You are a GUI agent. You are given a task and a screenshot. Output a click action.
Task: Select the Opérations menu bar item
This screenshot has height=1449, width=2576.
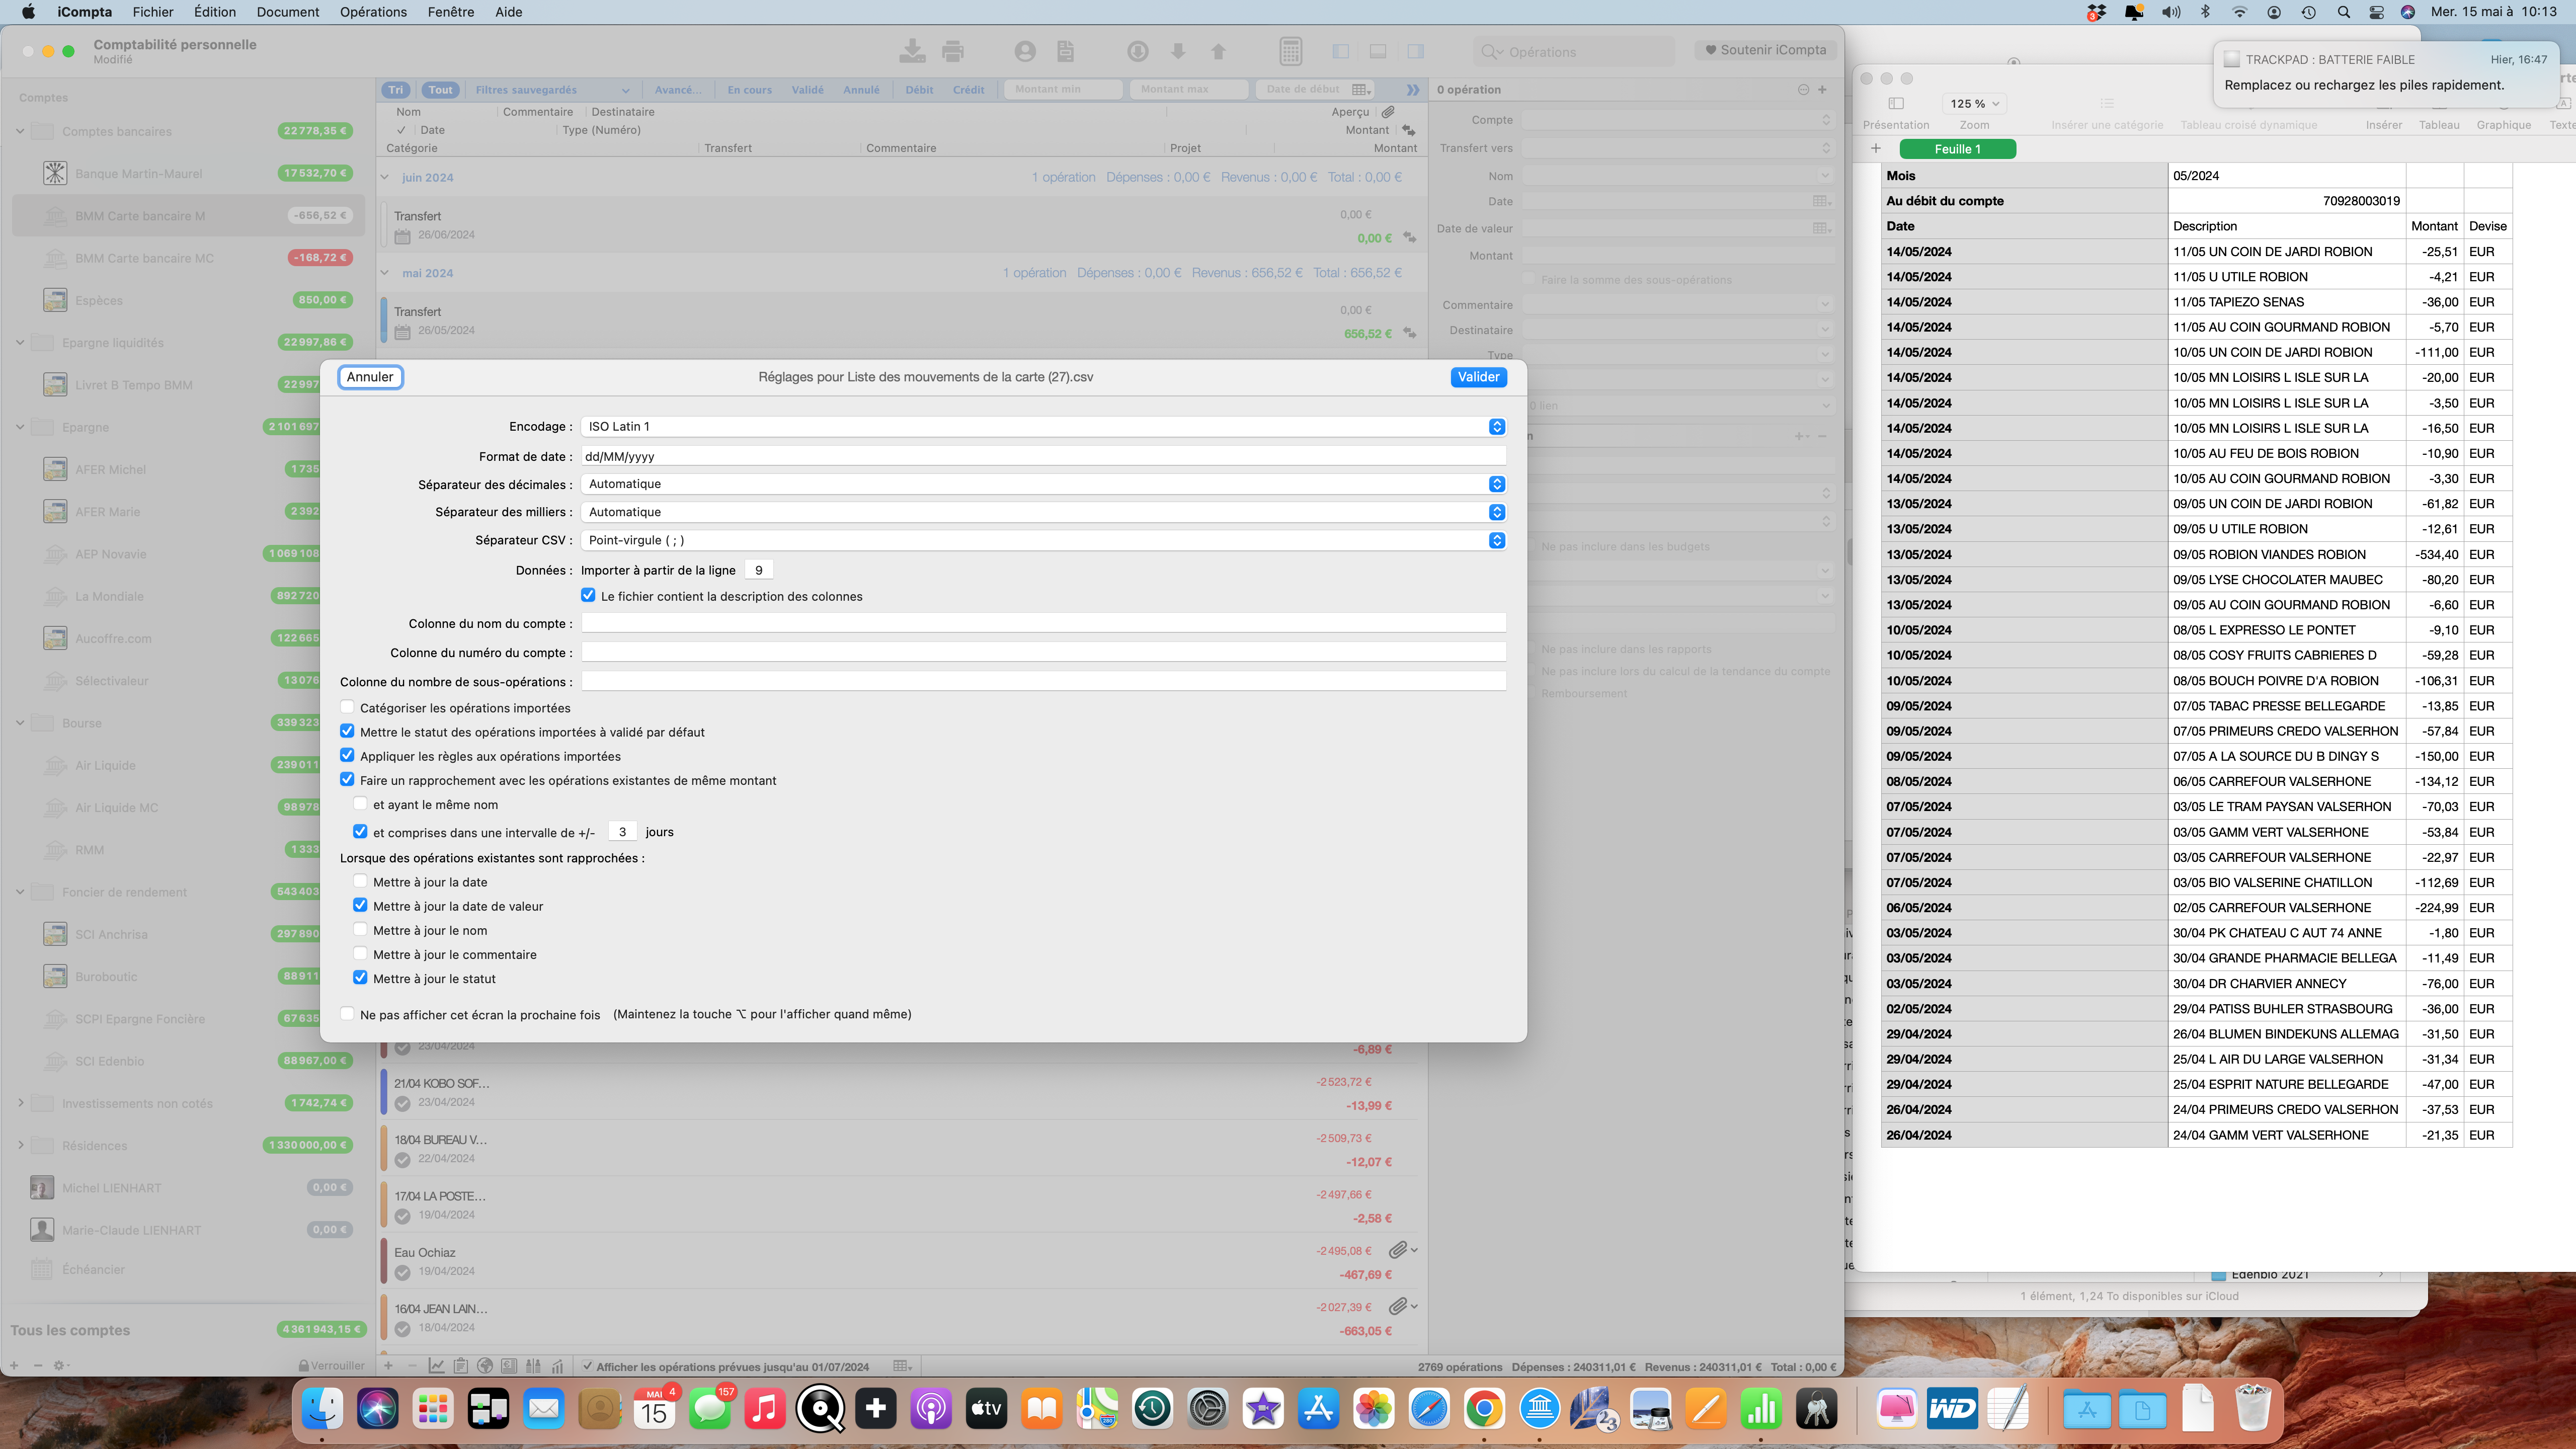(x=373, y=13)
